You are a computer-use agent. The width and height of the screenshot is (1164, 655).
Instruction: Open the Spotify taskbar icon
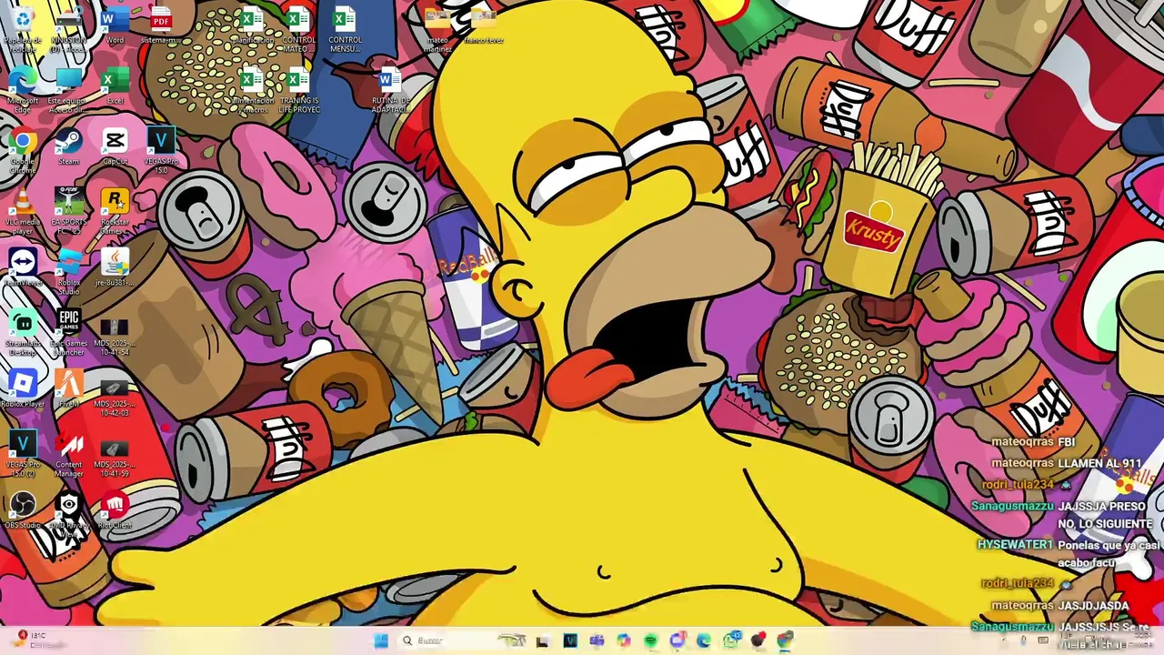click(650, 640)
